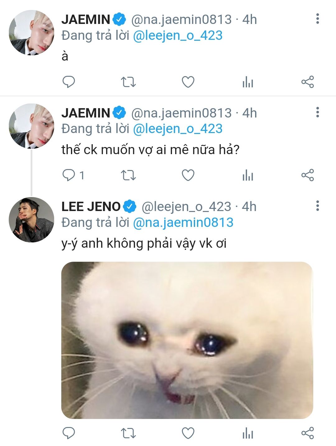Open @na.jaemin0813 mention in Jeno's reply
Viewport: 336px width, 446px height.
point(183,223)
